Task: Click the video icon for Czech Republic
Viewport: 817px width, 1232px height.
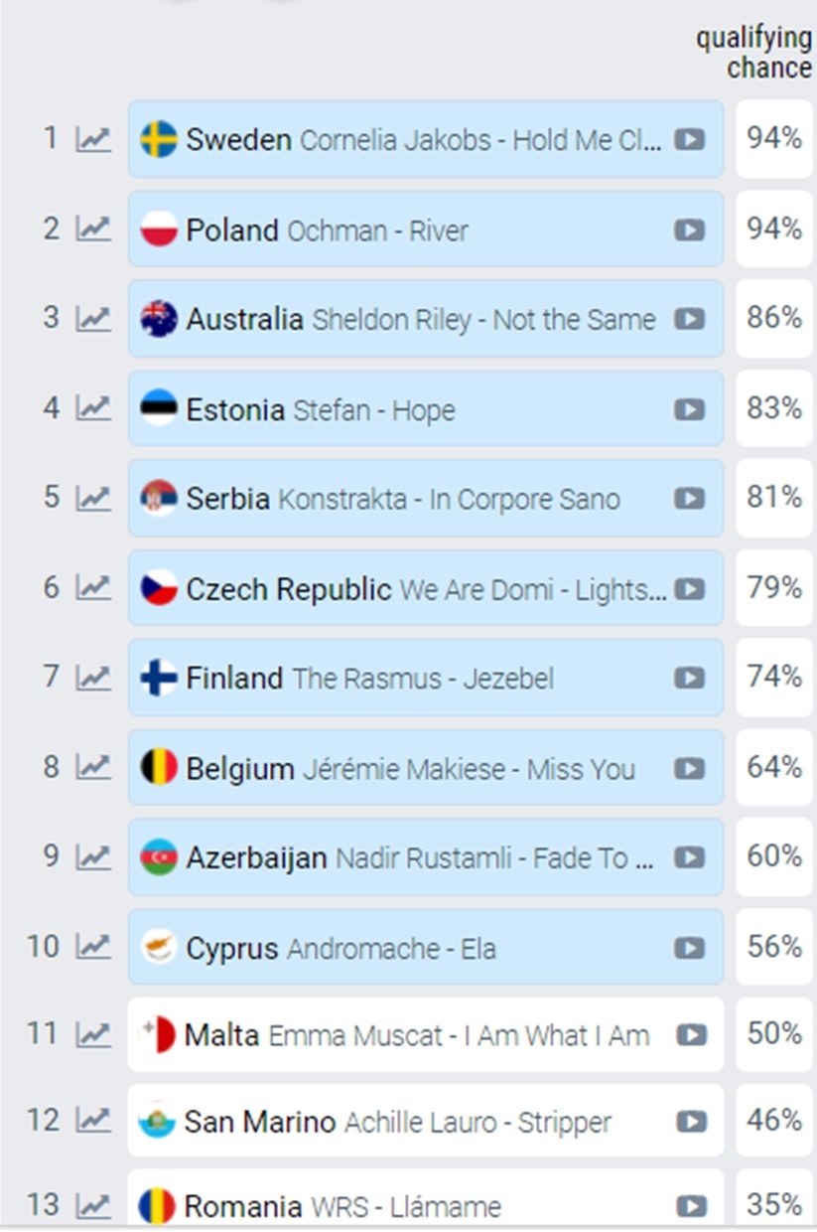Action: (689, 589)
